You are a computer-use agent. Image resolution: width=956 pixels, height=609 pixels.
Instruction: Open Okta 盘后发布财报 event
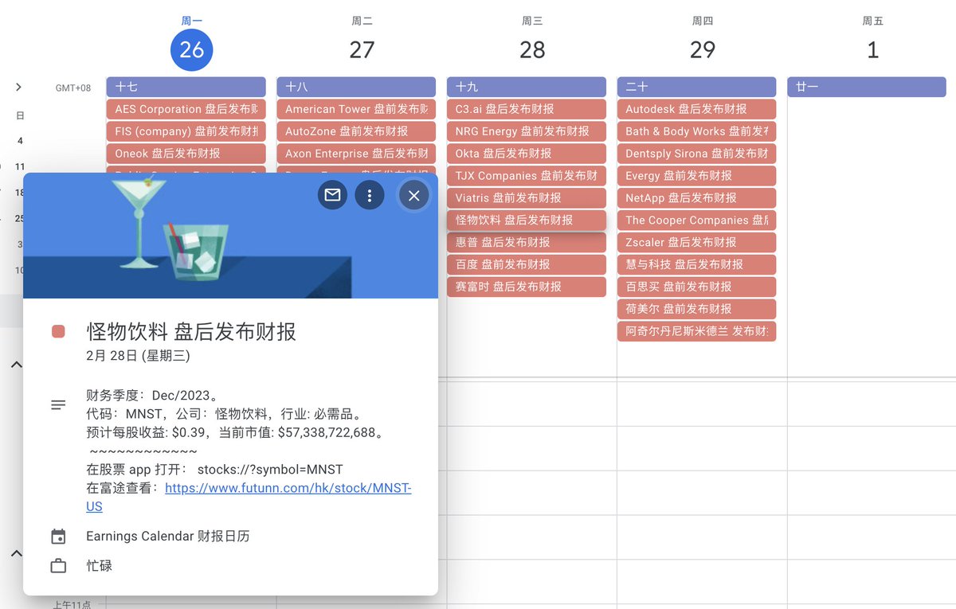(x=527, y=154)
